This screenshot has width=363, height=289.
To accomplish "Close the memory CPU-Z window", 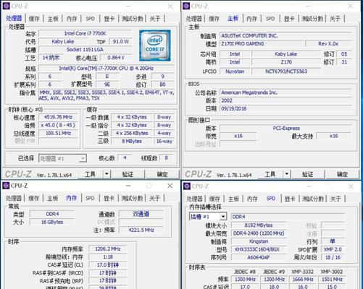I will tap(170, 186).
